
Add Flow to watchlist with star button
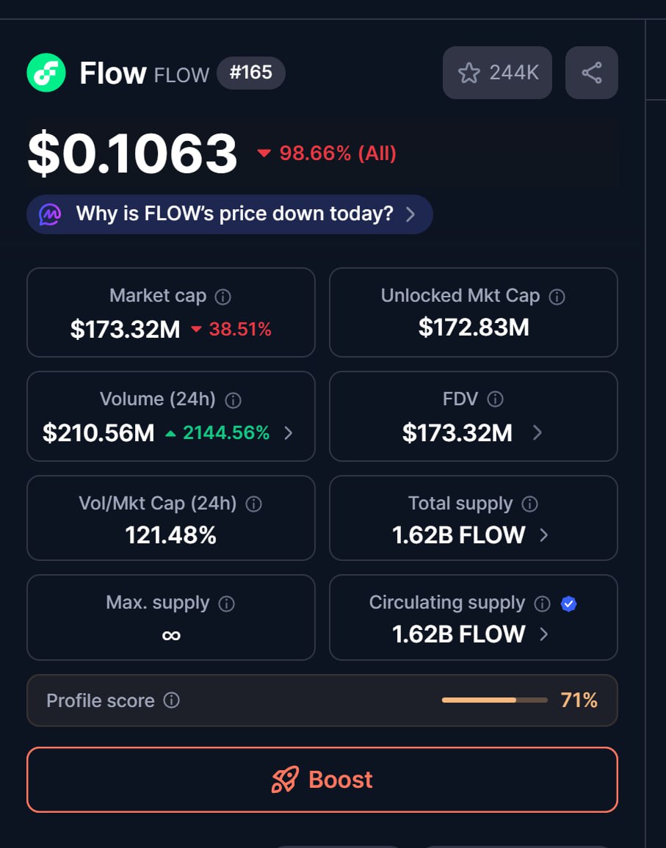pos(497,73)
